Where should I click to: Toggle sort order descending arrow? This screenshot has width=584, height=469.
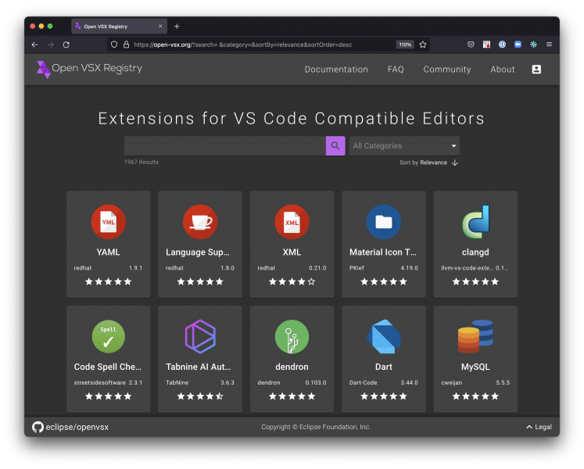pos(455,163)
